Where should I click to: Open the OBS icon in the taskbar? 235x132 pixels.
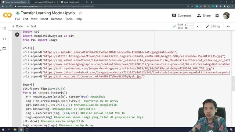[27, 129]
